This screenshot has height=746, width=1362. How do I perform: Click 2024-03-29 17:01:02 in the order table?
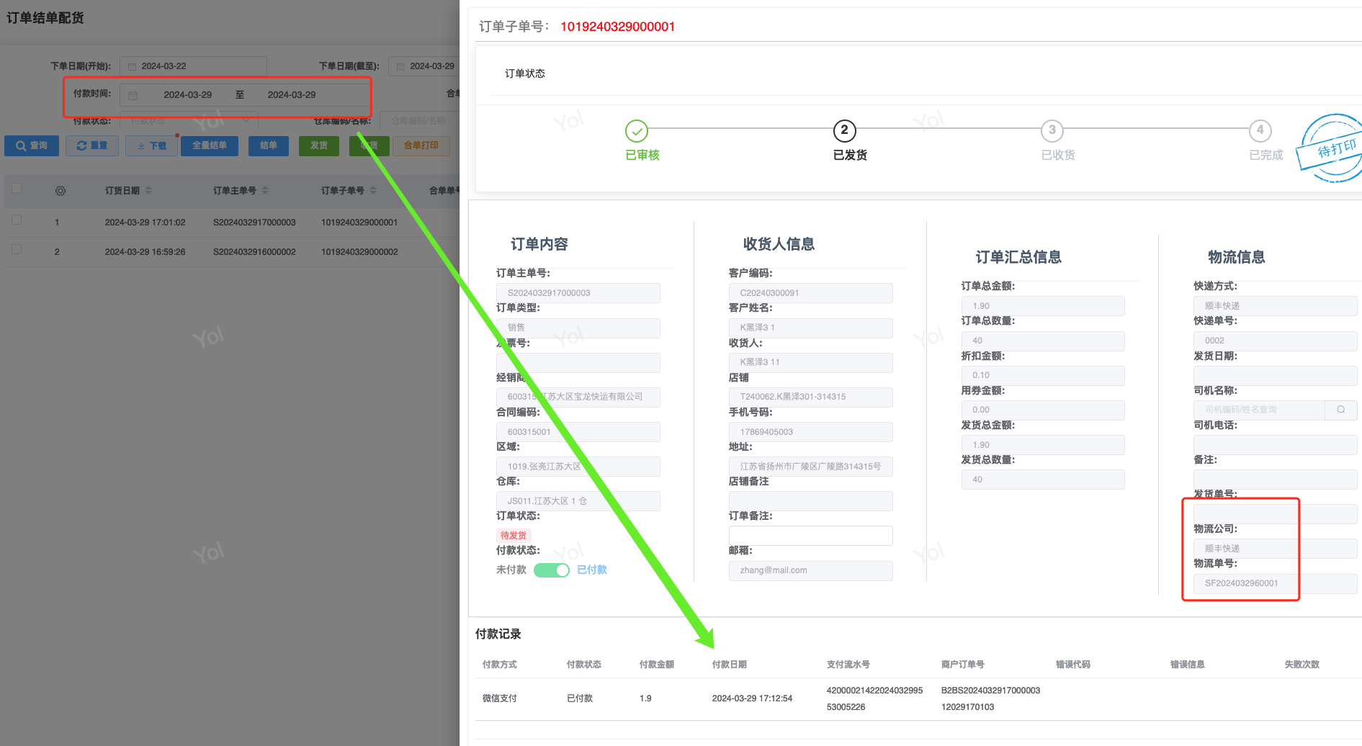click(x=145, y=223)
